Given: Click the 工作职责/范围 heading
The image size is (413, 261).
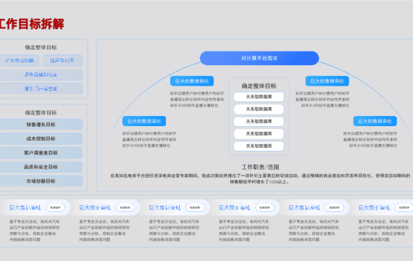Looking at the screenshot, I should [260, 167].
